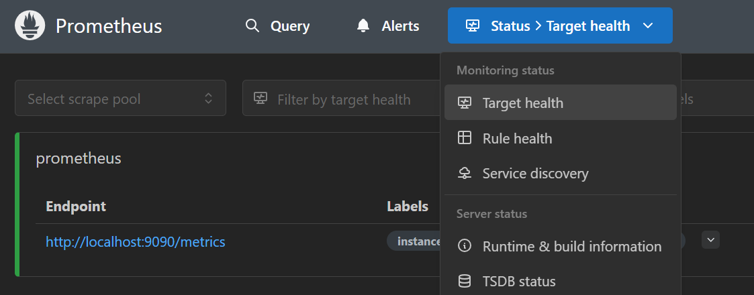This screenshot has width=754, height=295.
Task: Click the scrape pool up-down chevron
Action: tap(208, 99)
